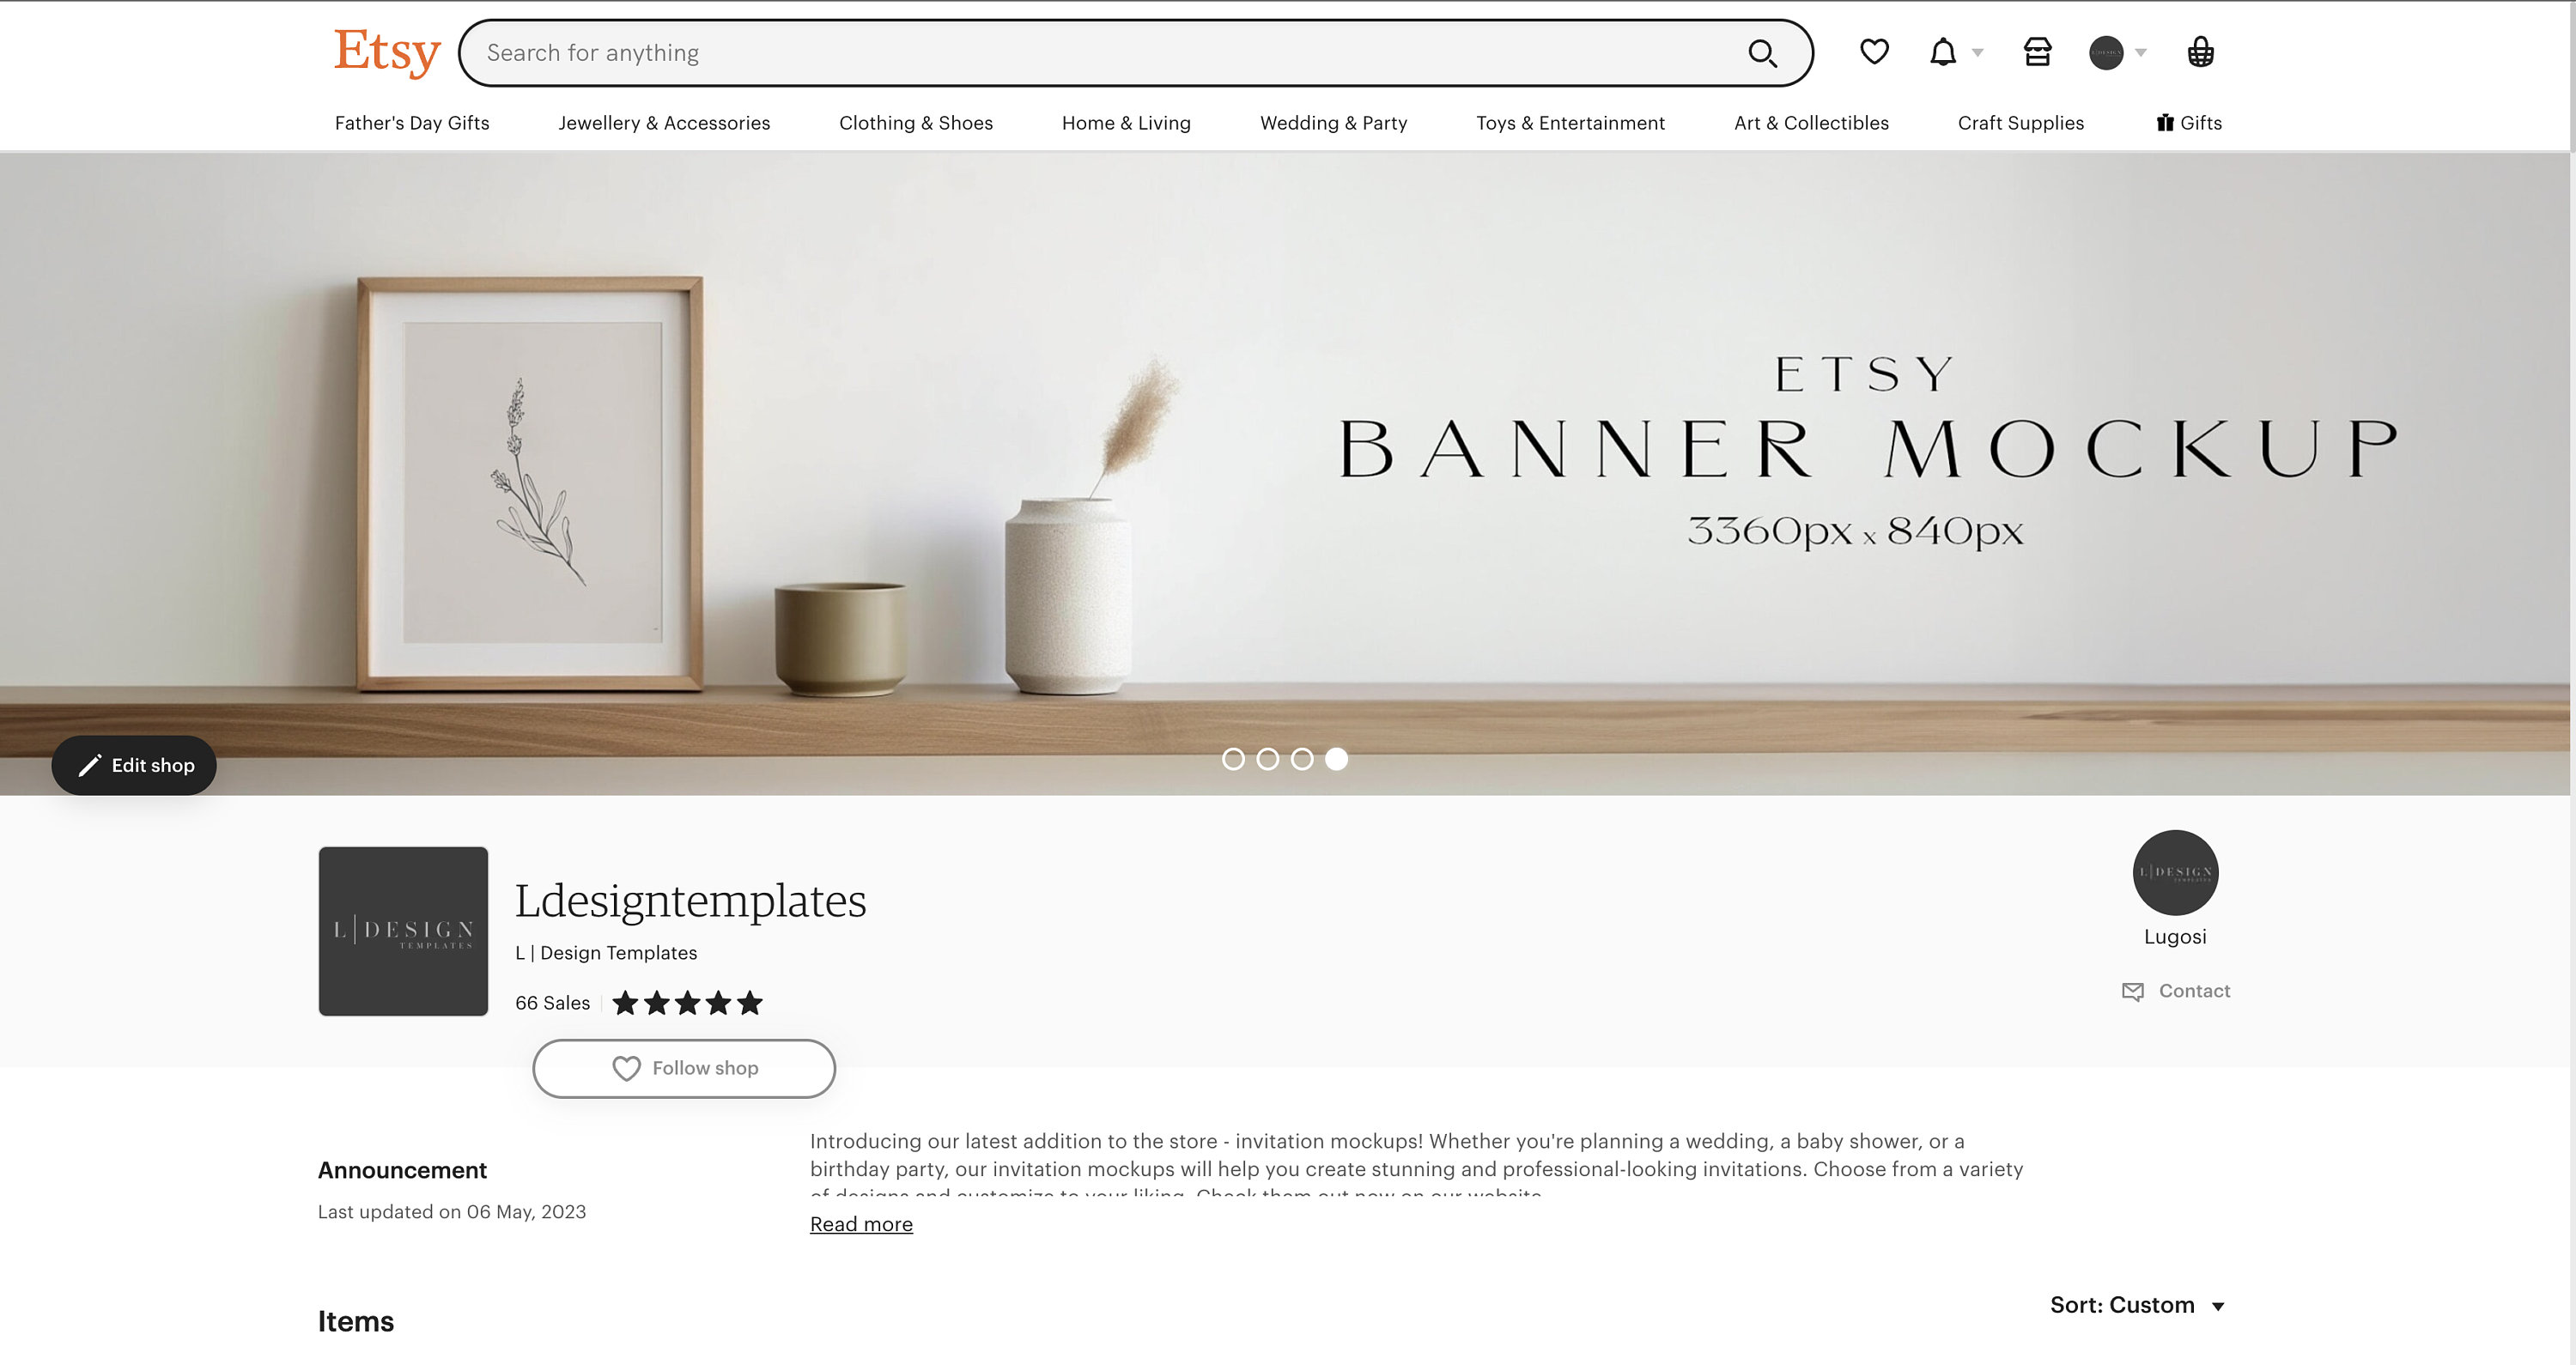Click the Lugosi profile avatar
Screen dimensions: 2576x1365
point(2174,872)
